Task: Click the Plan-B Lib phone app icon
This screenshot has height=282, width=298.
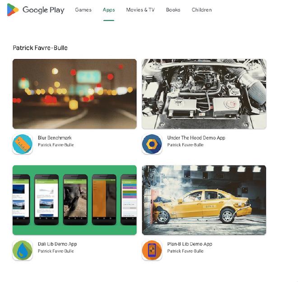Action: click(152, 250)
